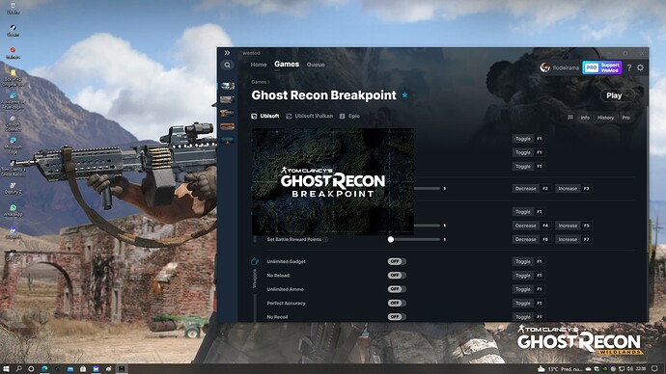The image size is (666, 374).
Task: Go to the Home tab
Action: pyautogui.click(x=259, y=65)
